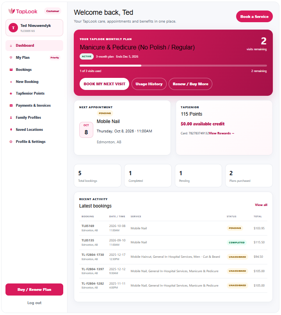Click the Ted Nieuwendyk profile card
281x315 pixels.
click(34, 28)
